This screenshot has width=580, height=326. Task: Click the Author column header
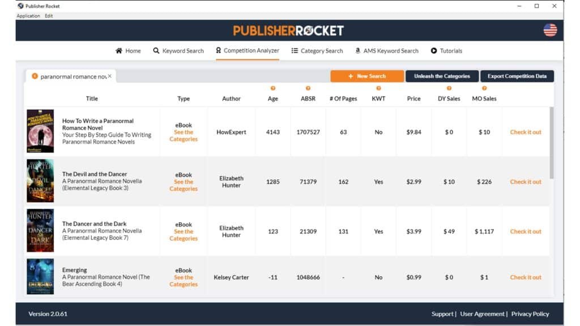pos(231,98)
